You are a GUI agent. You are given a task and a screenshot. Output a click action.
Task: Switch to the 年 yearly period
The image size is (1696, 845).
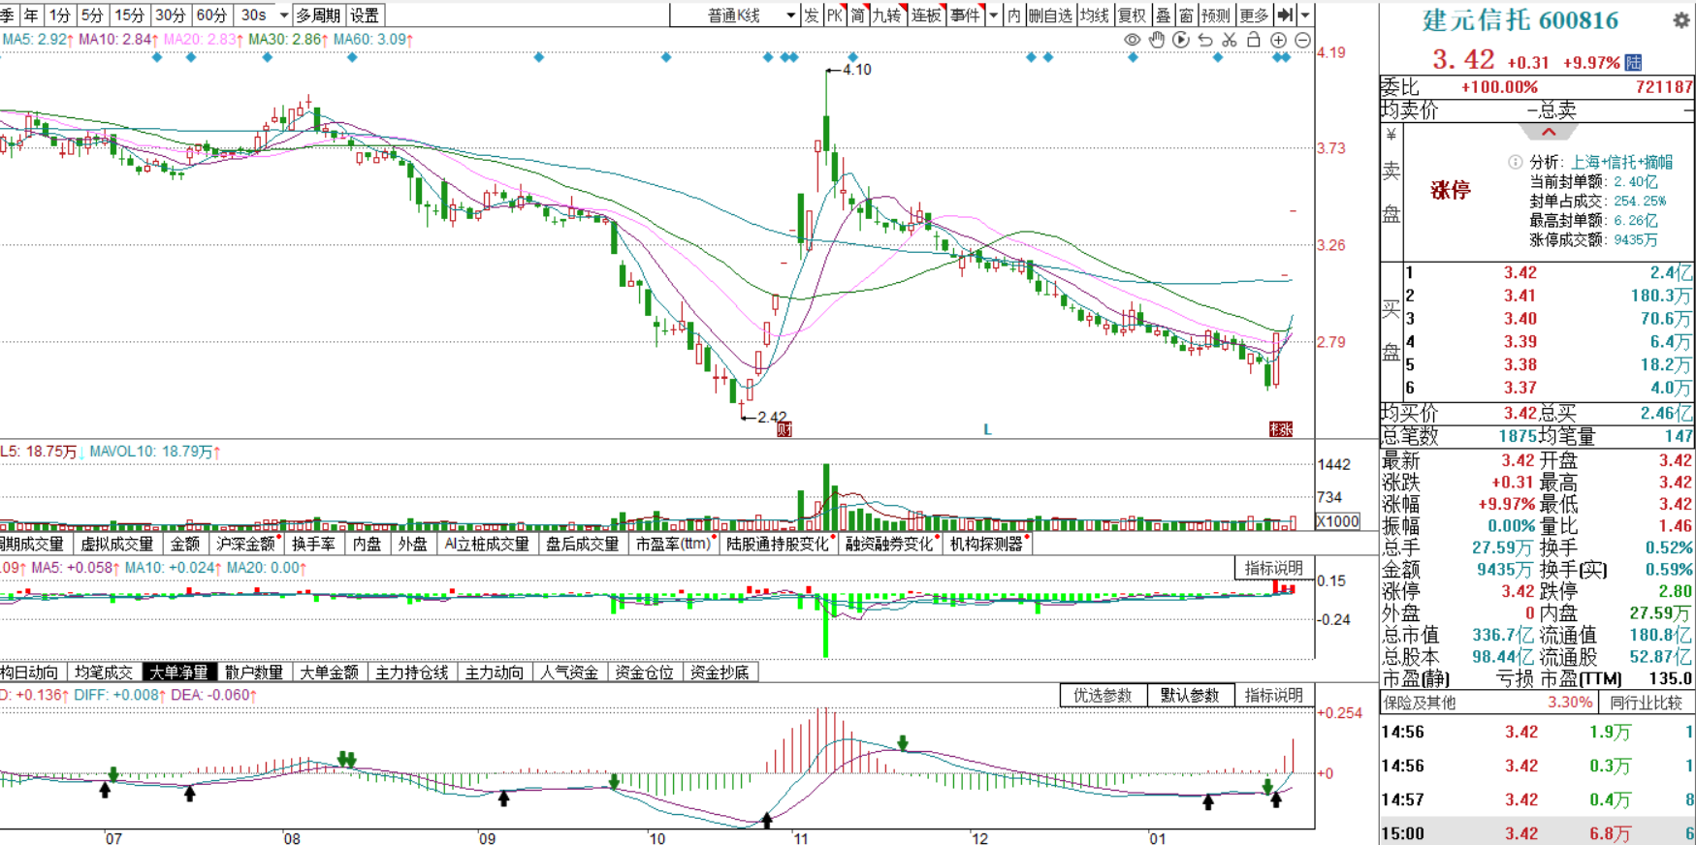[31, 15]
